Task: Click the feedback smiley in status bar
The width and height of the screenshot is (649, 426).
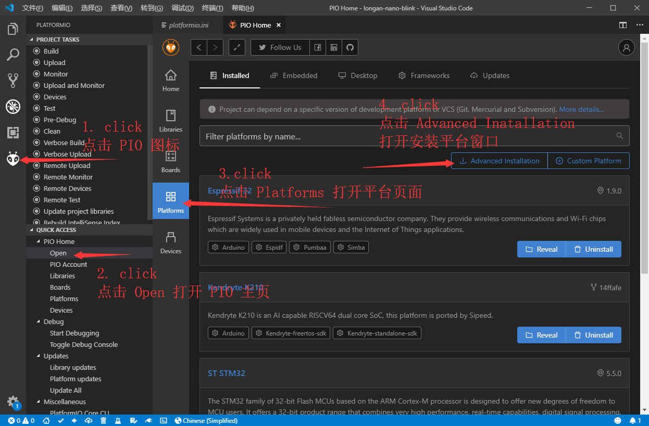Action: 618,420
